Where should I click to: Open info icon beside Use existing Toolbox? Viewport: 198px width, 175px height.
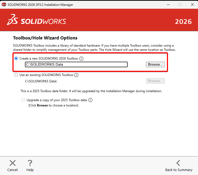coord(76,75)
